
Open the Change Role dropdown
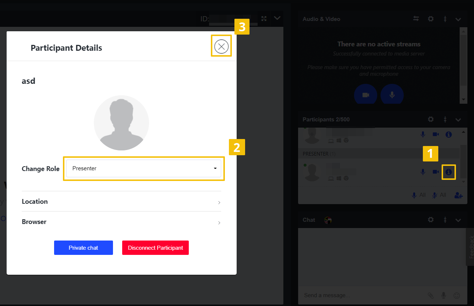(144, 168)
